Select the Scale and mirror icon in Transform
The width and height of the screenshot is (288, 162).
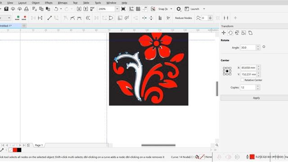point(237,33)
